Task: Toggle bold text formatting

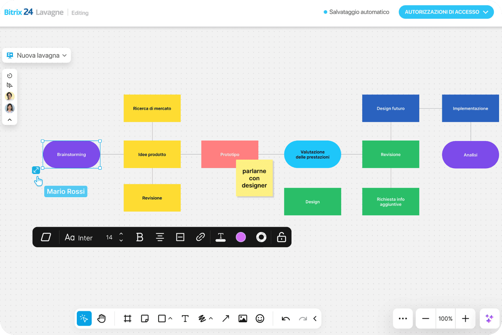Action: [140, 237]
